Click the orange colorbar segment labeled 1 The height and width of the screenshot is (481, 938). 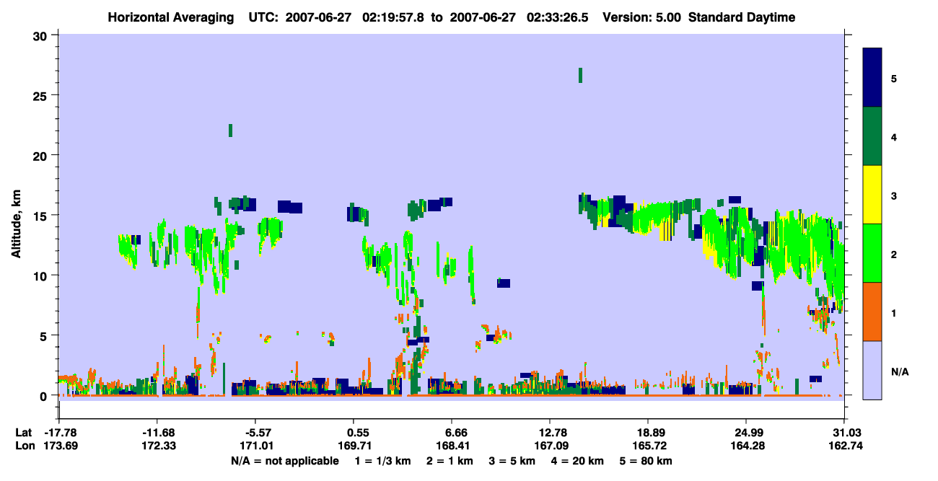(x=872, y=312)
